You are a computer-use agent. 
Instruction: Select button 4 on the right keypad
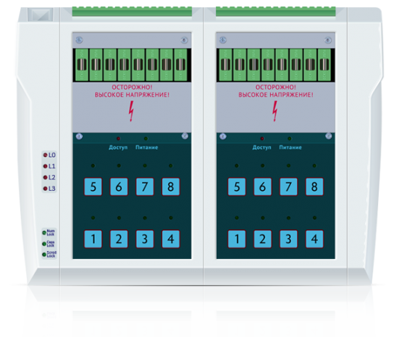pos(314,239)
